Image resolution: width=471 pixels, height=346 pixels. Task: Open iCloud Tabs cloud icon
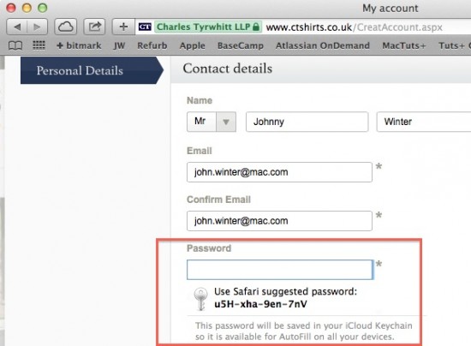(x=65, y=27)
